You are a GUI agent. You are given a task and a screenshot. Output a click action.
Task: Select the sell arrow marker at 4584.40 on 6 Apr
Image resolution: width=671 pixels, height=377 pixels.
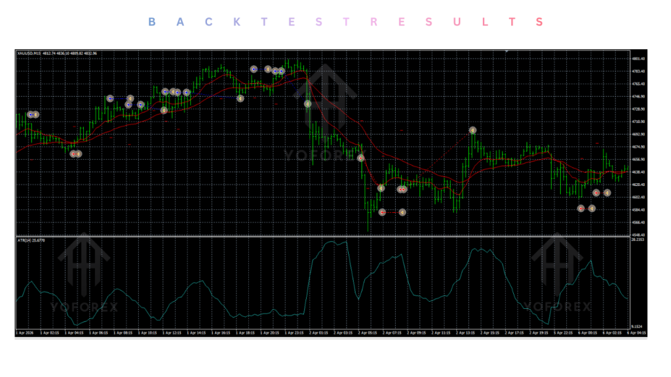581,209
